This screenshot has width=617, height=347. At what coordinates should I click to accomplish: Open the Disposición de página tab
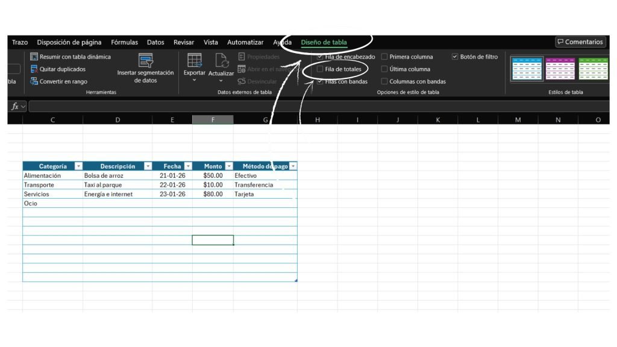[x=69, y=42]
